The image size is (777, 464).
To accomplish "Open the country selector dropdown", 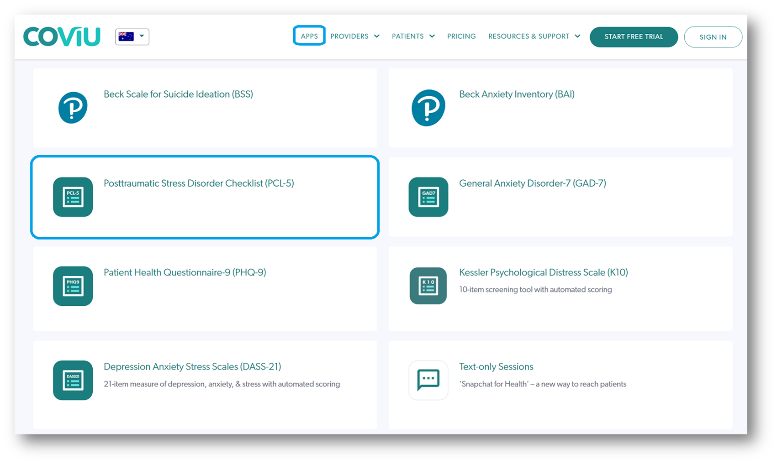I will (x=142, y=36).
